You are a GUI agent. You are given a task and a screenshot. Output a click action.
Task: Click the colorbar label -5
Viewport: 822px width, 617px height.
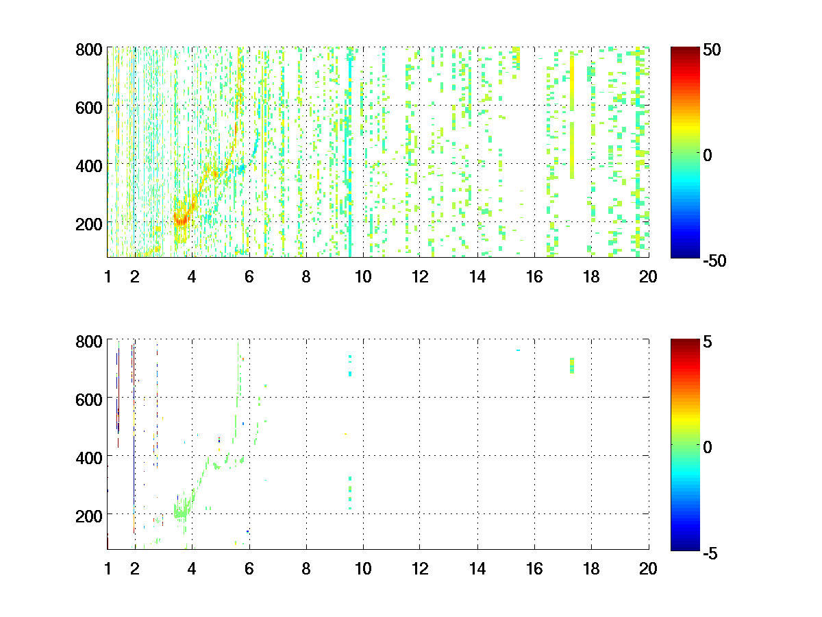pyautogui.click(x=710, y=552)
